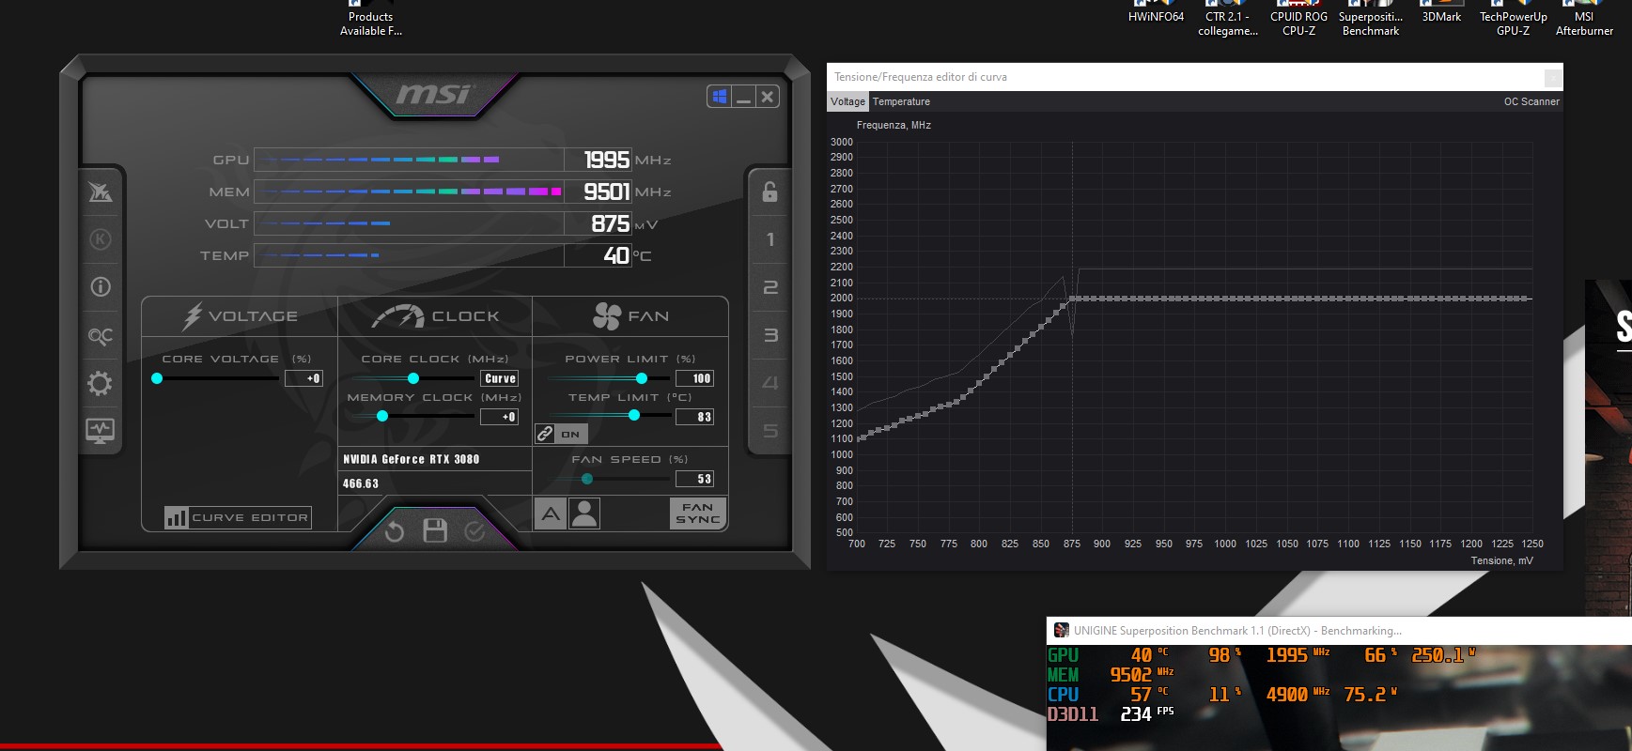Click the temp limit 83 field
Viewport: 1632px width, 751px height.
tap(694, 417)
